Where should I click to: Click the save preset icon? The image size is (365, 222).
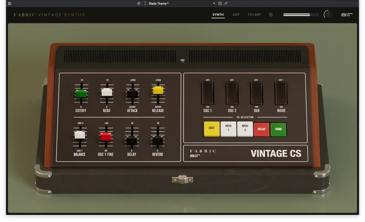point(220,3)
